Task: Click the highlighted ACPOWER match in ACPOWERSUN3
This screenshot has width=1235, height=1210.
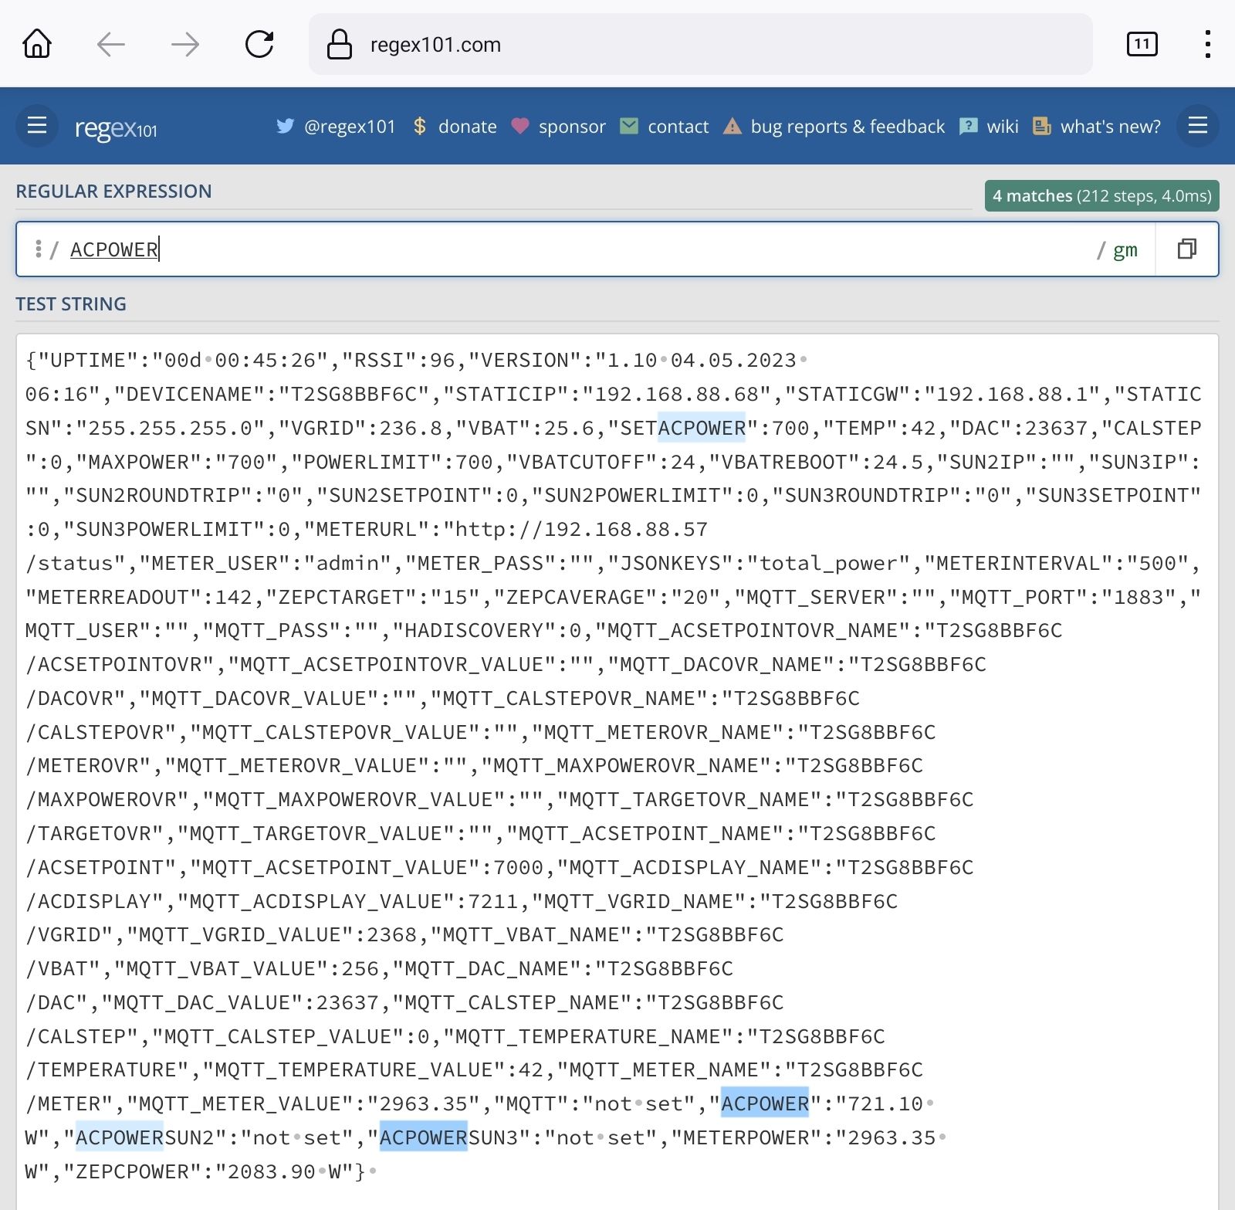Action: (x=424, y=1138)
